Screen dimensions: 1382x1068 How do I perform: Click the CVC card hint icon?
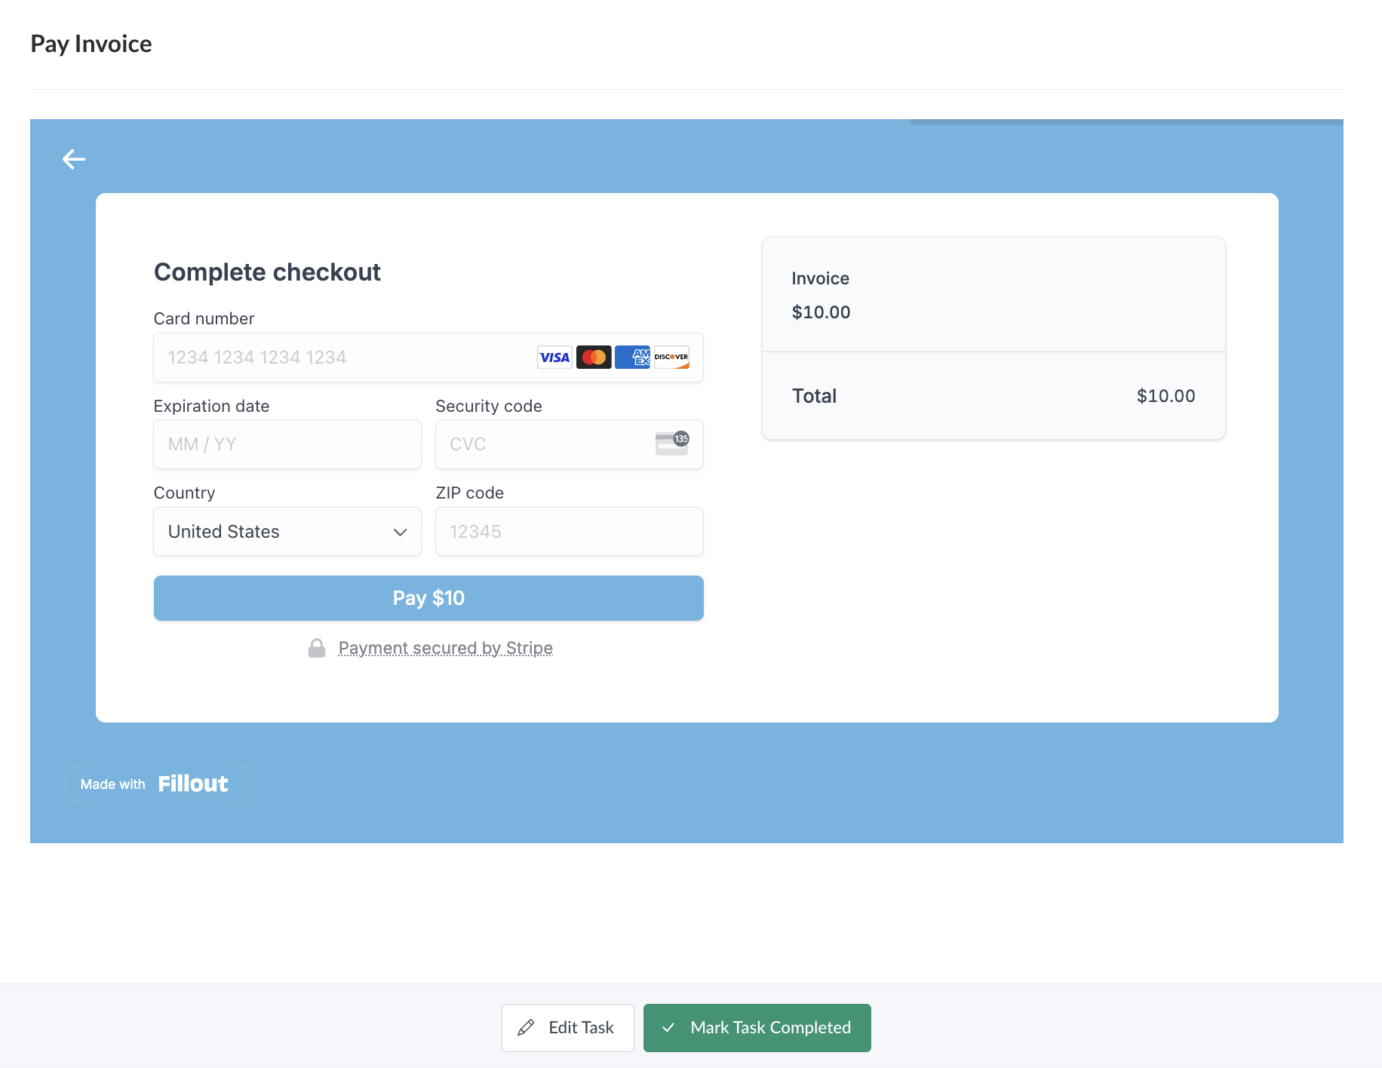pyautogui.click(x=671, y=443)
